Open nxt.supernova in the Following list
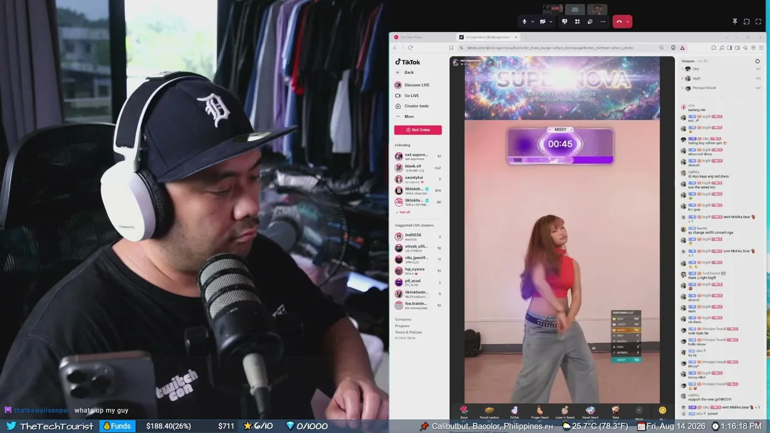Image resolution: width=770 pixels, height=433 pixels. pyautogui.click(x=418, y=156)
